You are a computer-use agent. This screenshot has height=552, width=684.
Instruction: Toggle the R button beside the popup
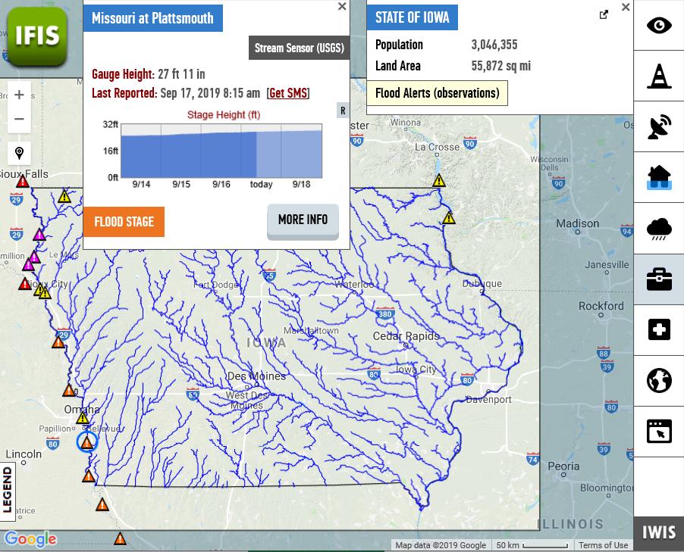[342, 109]
